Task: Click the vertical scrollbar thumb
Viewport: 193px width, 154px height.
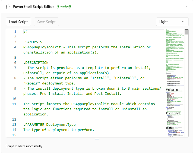Action: tap(186, 32)
